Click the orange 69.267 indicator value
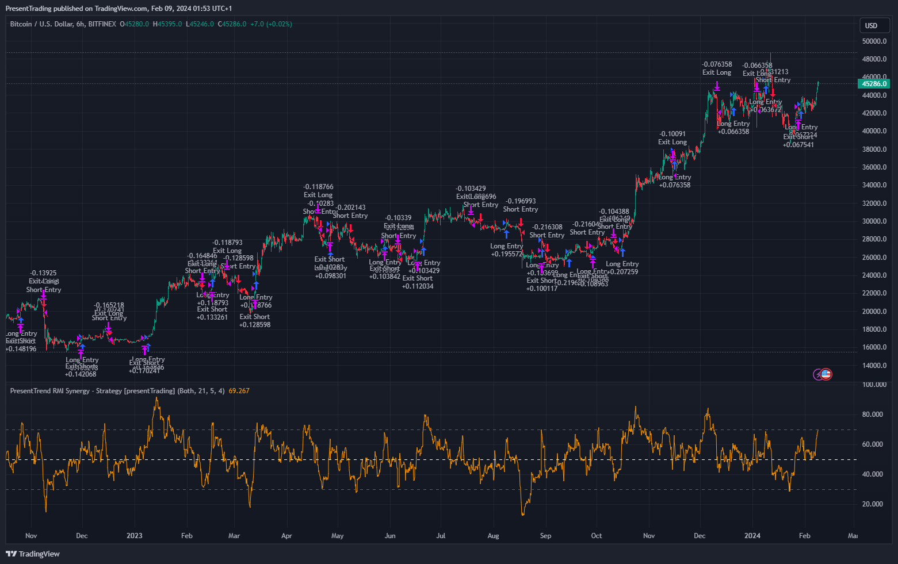Viewport: 898px width, 564px height. click(x=239, y=391)
